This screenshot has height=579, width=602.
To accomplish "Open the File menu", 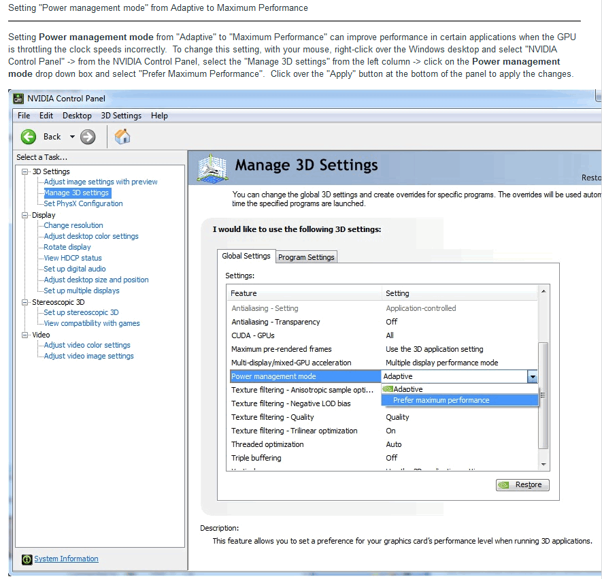I will pyautogui.click(x=24, y=116).
